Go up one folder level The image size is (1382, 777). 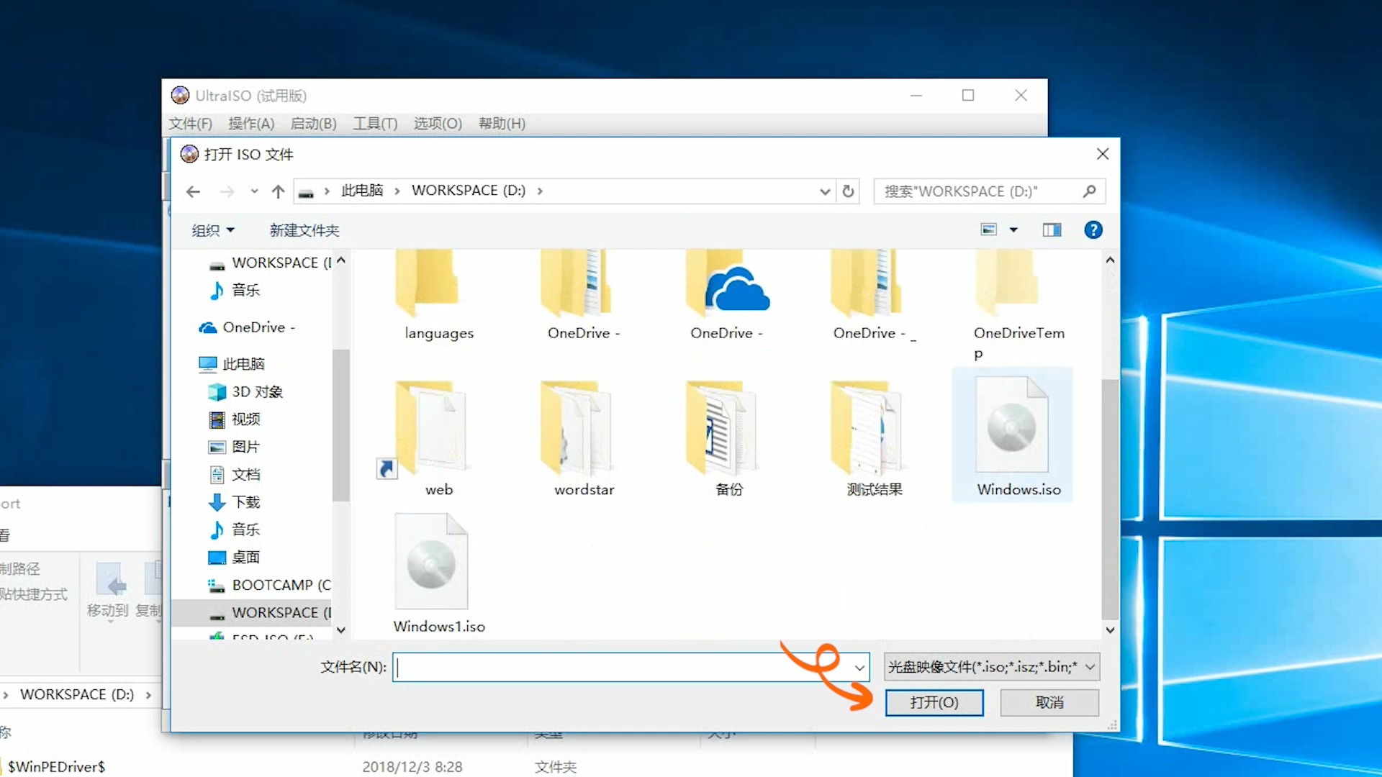(279, 191)
